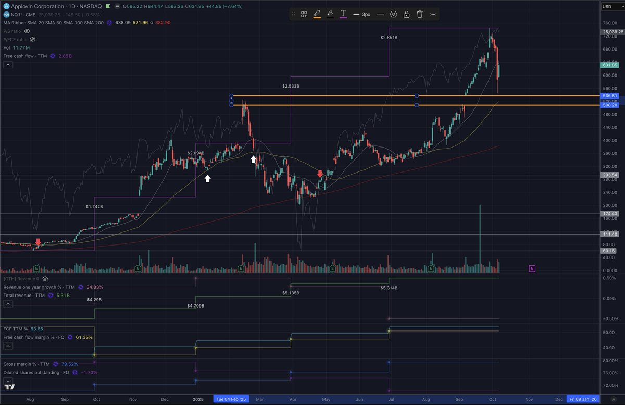The width and height of the screenshot is (625, 405).
Task: Click the red down arrow near May
Action: pos(320,174)
